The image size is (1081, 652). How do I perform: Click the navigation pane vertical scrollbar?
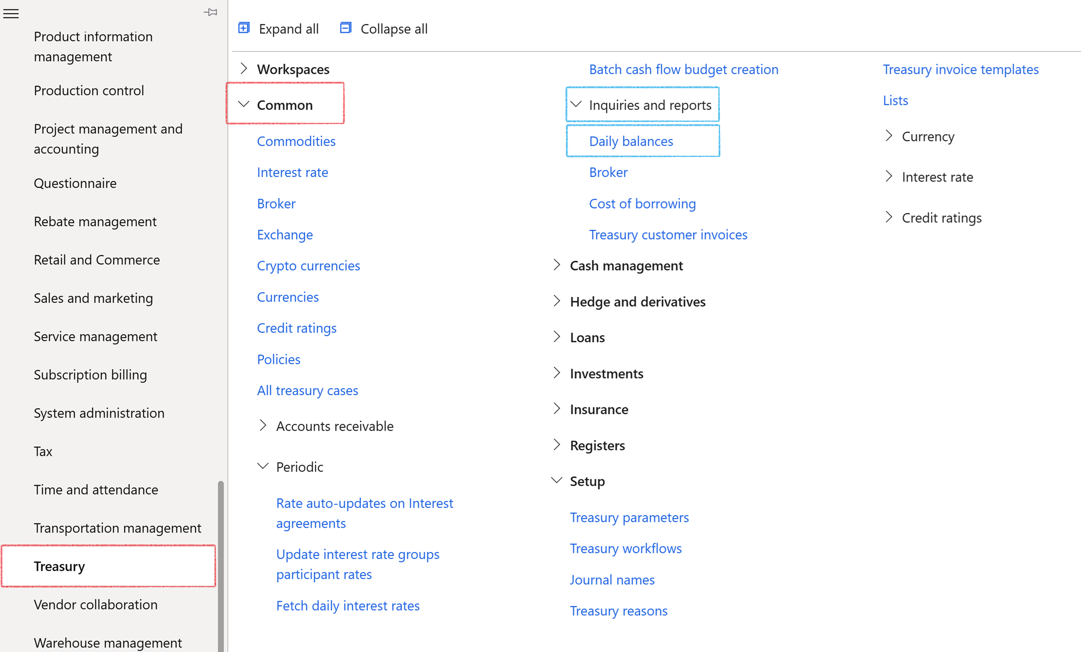(x=221, y=565)
